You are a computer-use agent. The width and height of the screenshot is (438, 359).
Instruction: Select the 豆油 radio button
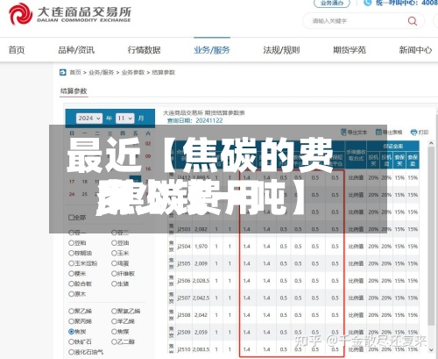pyautogui.click(x=114, y=243)
